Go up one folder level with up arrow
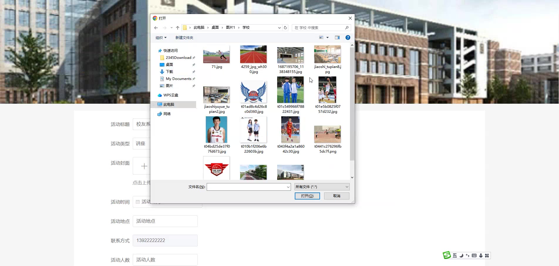 [x=178, y=28]
